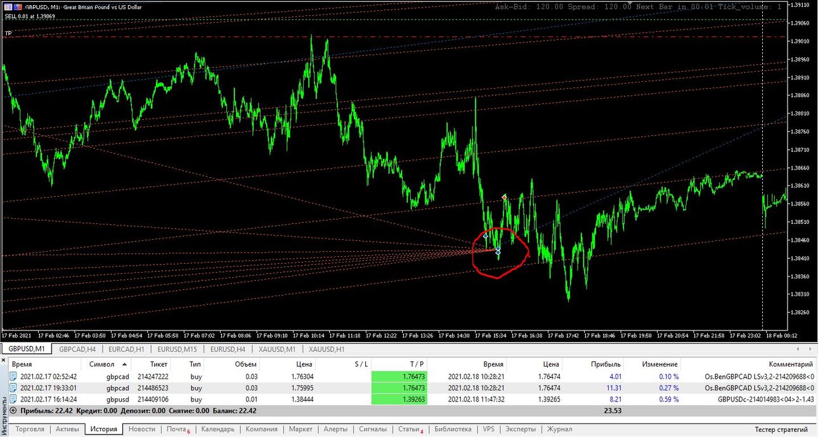Select ticket number 214409106
This screenshot has height=437, width=818.
[x=153, y=400]
